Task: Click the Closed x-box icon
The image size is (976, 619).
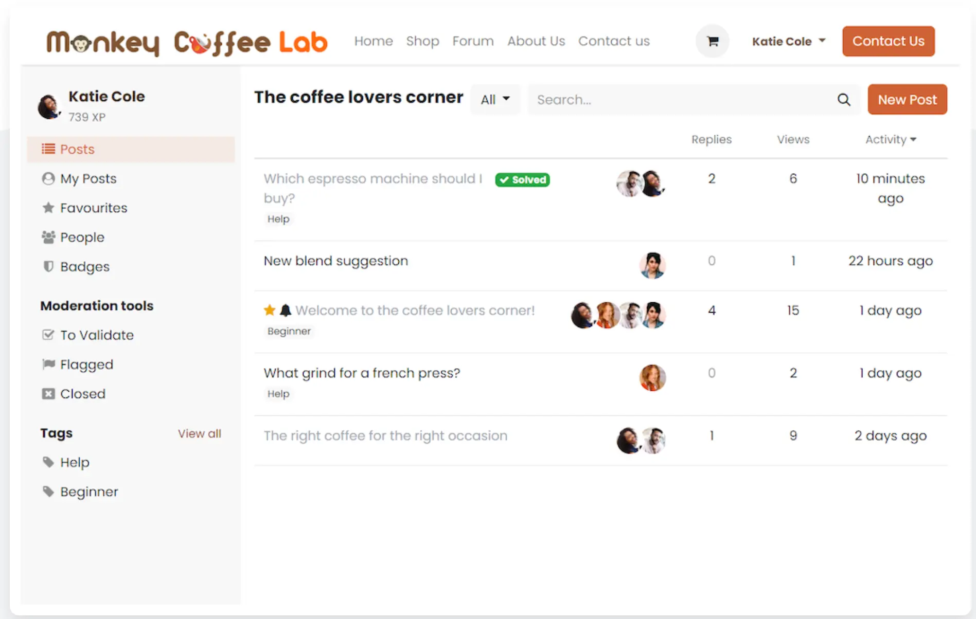Action: 48,394
